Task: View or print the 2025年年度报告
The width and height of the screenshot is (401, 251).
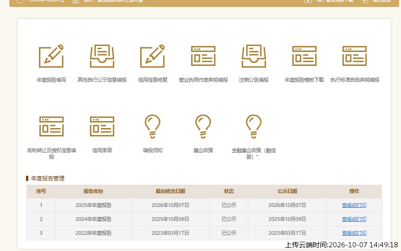Action: 354,205
